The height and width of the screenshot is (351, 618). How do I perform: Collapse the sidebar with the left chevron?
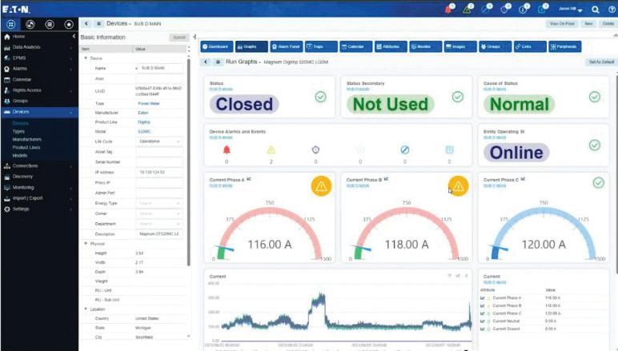point(74,36)
